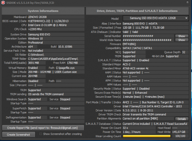
Task: Show the hidden World Wide Name
Action: coord(182,40)
